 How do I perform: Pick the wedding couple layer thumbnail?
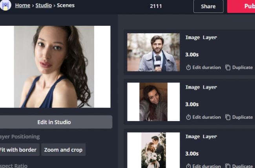[153, 150]
